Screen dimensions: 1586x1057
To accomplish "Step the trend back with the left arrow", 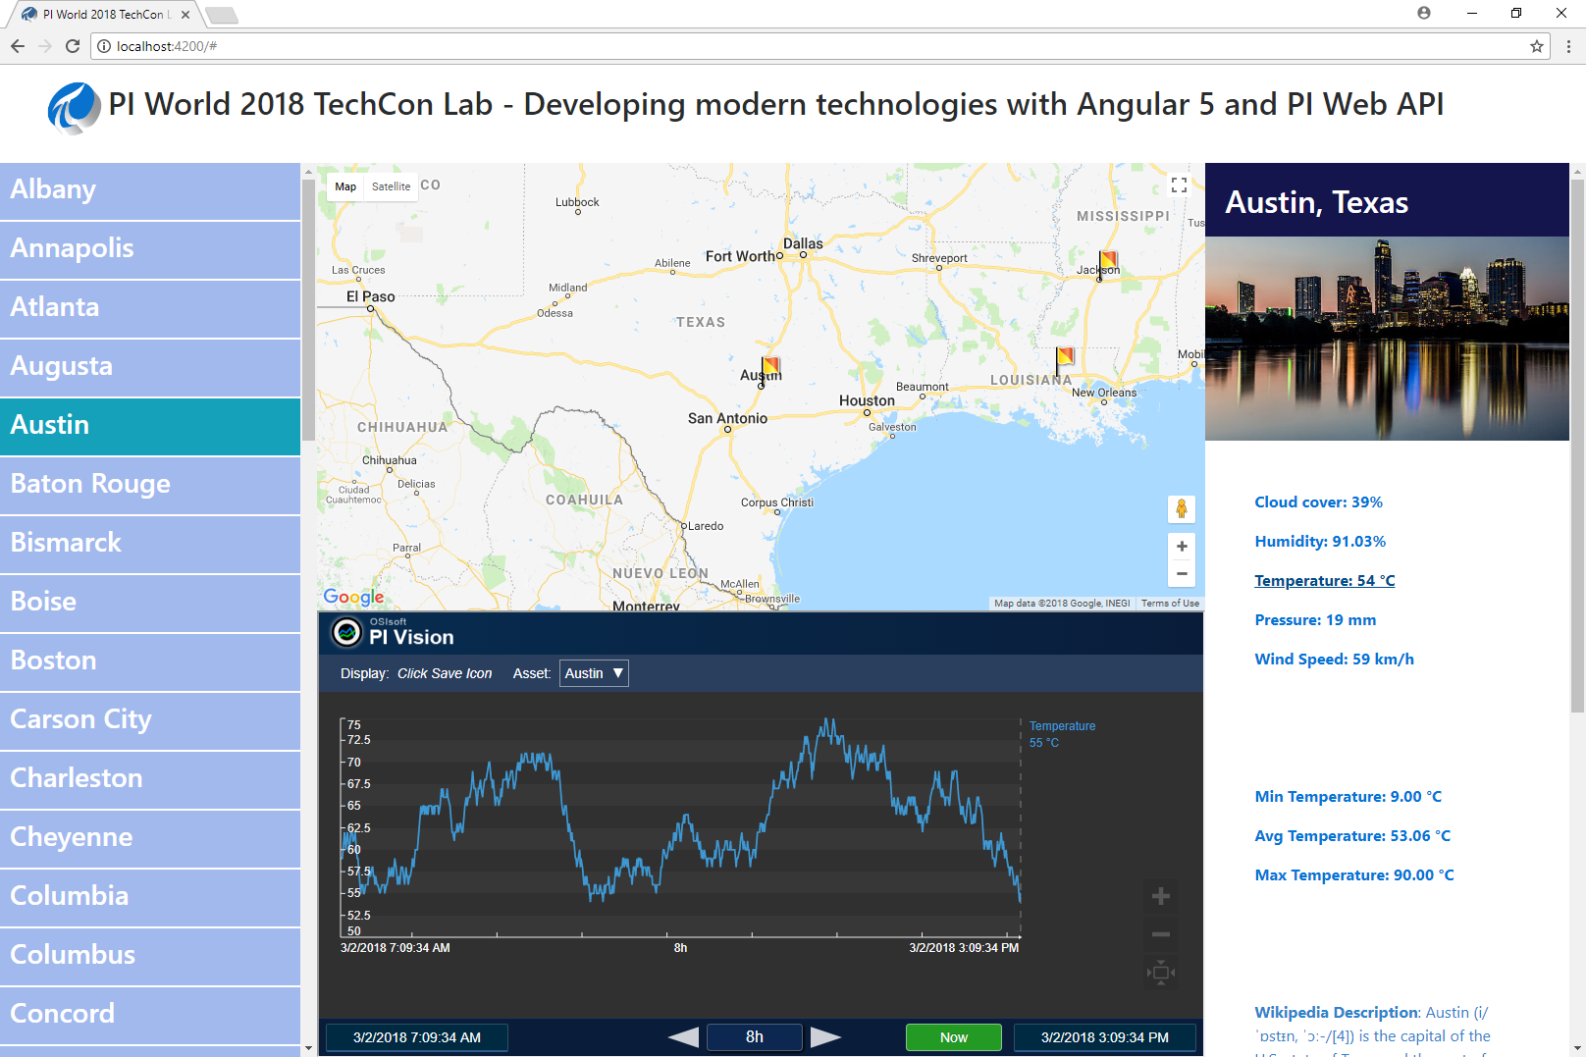I will click(683, 1036).
